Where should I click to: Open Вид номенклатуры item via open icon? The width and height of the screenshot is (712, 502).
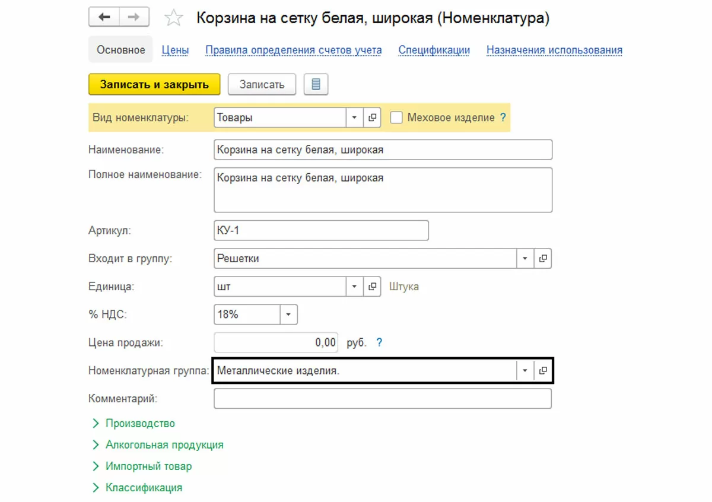point(372,117)
